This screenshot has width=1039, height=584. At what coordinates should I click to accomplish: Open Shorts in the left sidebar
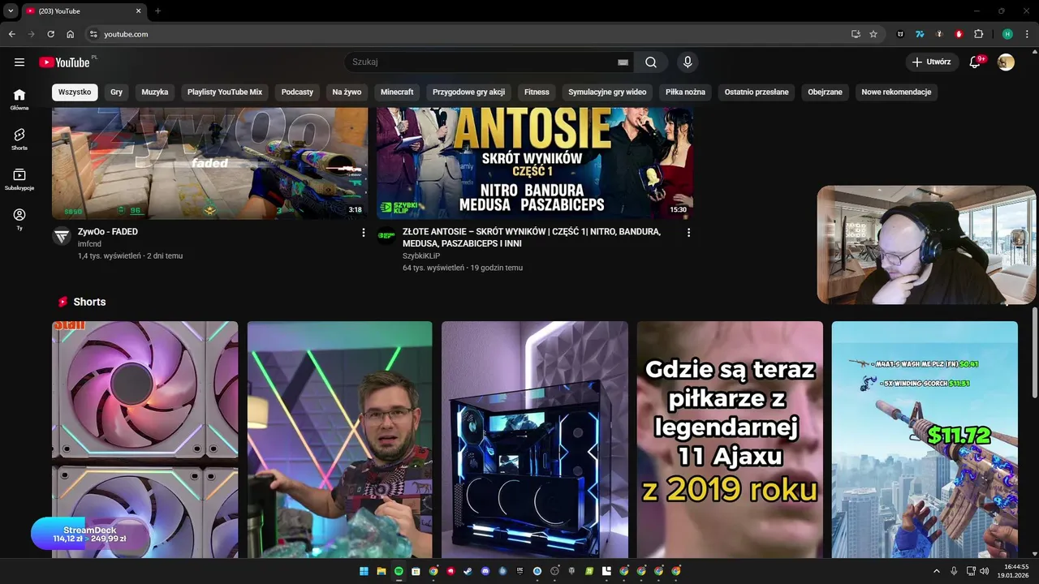(19, 139)
